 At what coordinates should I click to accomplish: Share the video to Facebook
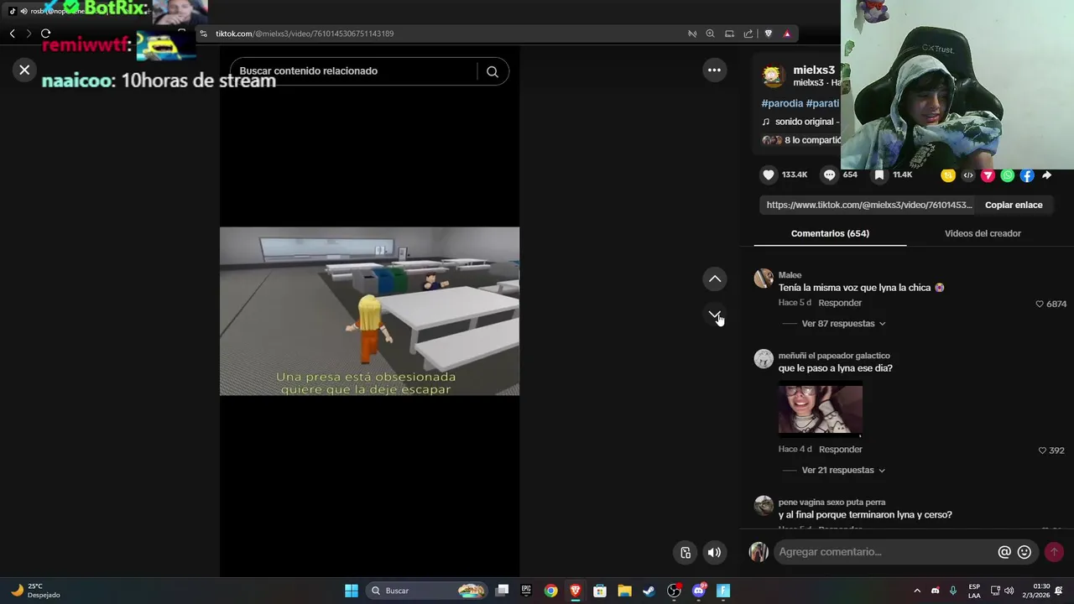coord(1027,175)
